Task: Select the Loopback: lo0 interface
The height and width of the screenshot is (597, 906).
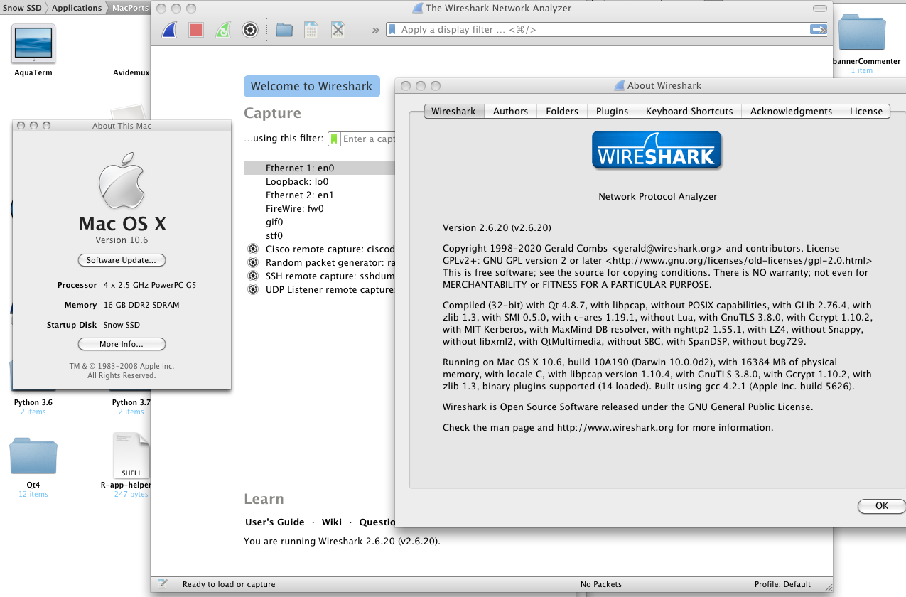Action: point(297,181)
